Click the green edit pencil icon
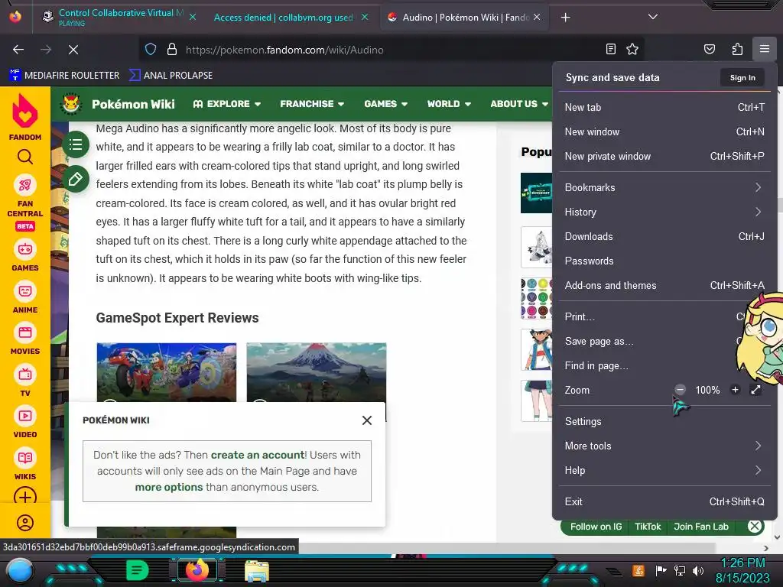 (76, 179)
